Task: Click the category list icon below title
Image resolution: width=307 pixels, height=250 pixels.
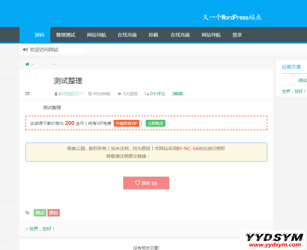Action: click(28, 94)
